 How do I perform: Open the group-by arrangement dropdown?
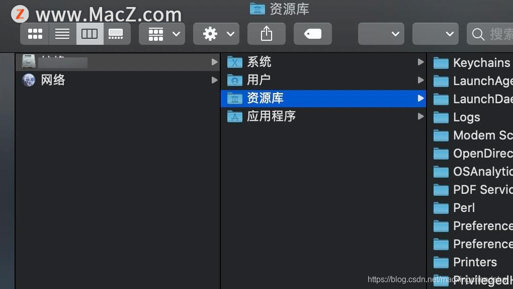(x=162, y=34)
